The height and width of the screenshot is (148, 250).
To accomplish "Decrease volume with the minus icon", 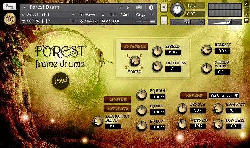I will pyautogui.click(x=210, y=22).
